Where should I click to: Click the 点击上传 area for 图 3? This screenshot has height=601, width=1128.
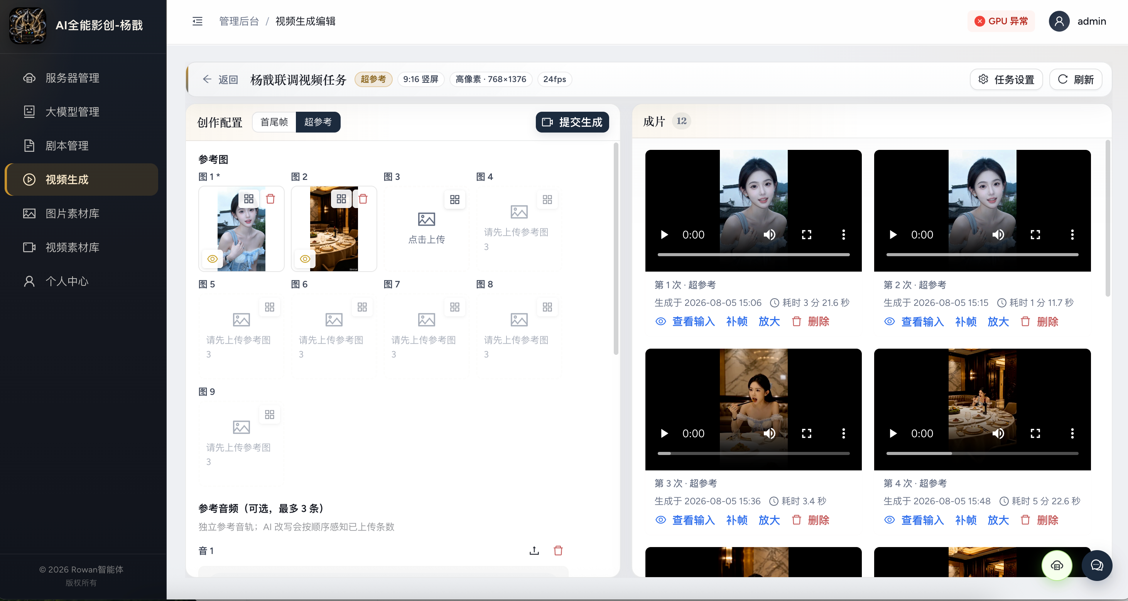pos(427,229)
